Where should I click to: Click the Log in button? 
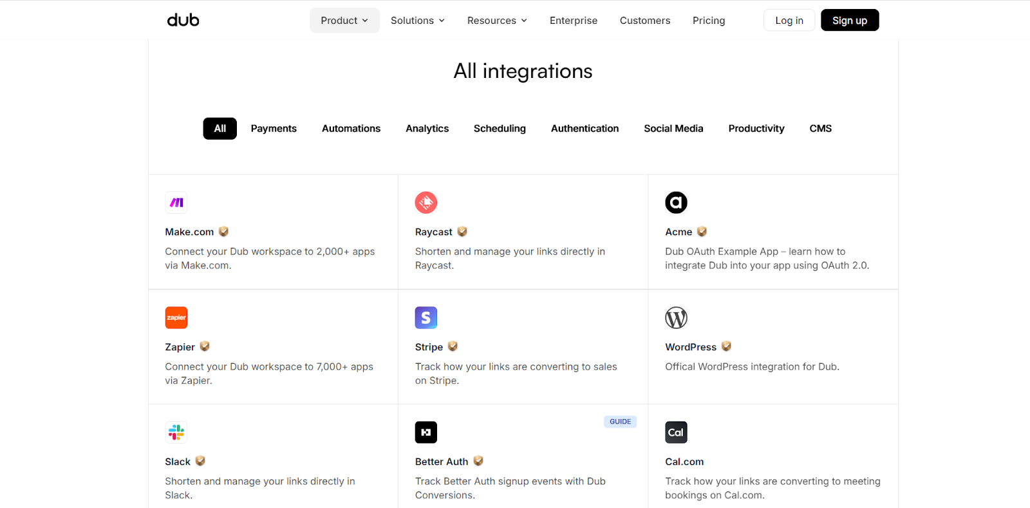point(789,21)
